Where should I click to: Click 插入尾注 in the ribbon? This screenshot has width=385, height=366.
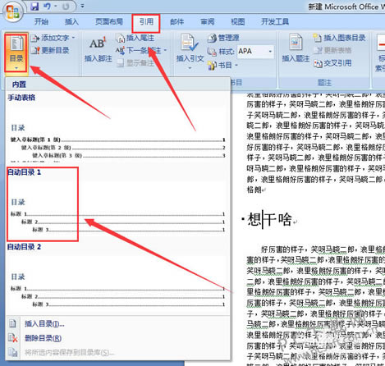tap(135, 38)
